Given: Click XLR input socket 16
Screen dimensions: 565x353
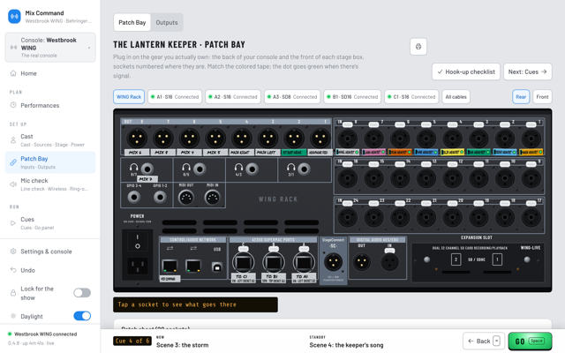Looking at the screenshot, I should [347, 177].
